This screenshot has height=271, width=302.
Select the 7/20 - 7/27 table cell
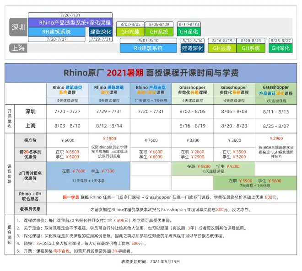pyautogui.click(x=67, y=112)
